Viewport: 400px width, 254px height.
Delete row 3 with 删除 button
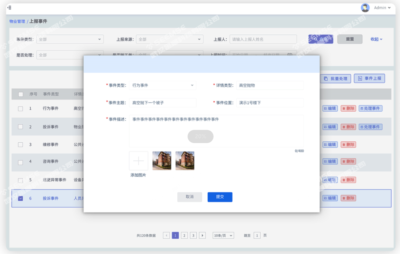coord(348,145)
